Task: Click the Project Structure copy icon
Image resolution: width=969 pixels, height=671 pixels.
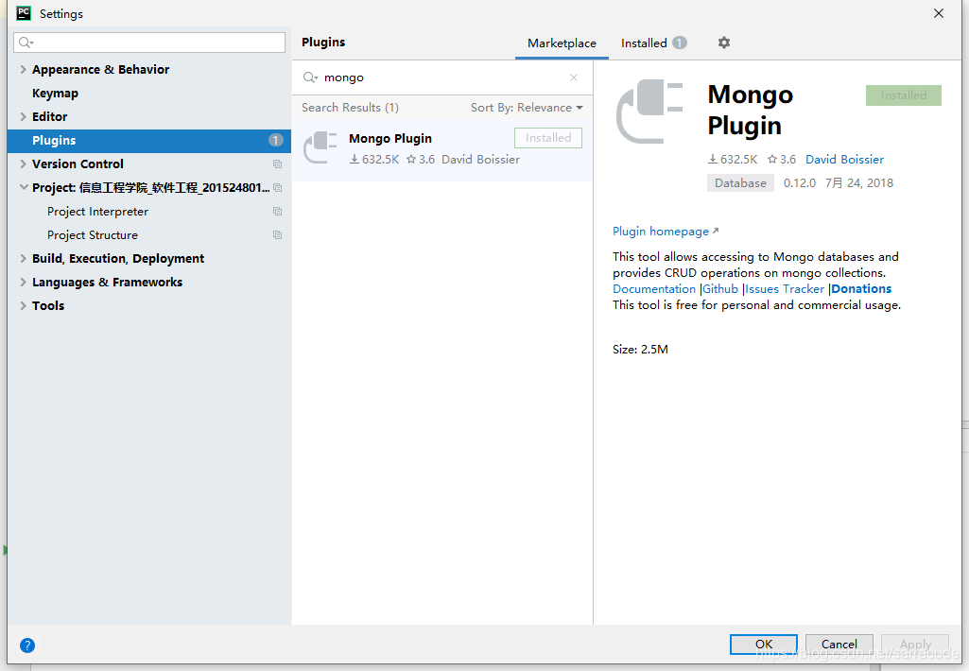Action: (278, 234)
